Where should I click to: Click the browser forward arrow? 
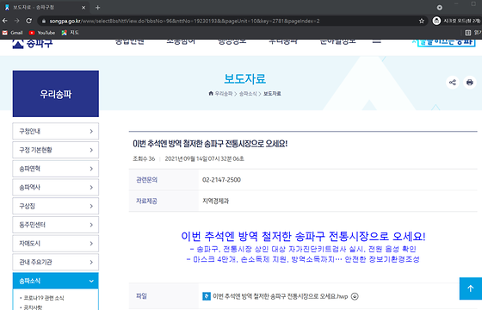(x=17, y=21)
